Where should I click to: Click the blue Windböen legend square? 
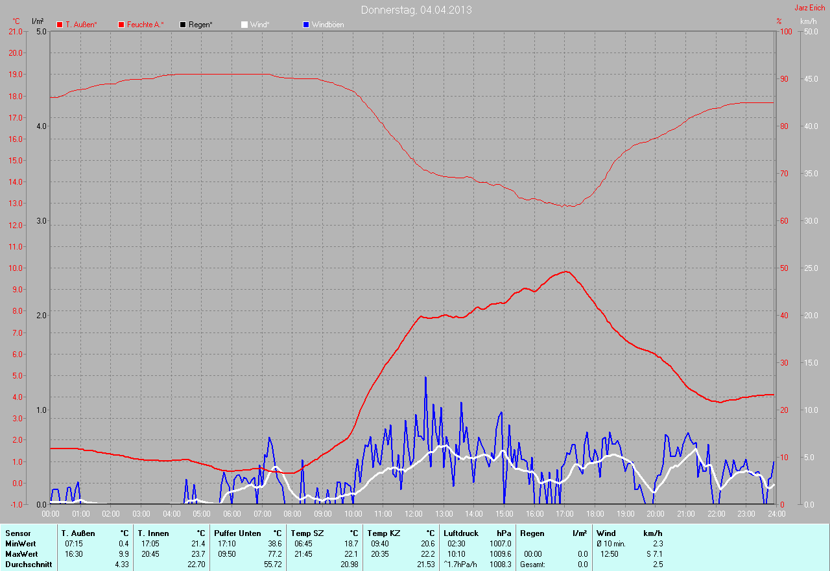306,25
